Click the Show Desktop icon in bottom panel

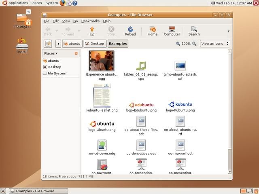(x=3, y=191)
